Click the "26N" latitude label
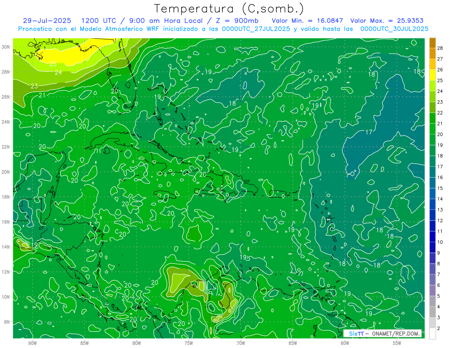The height and width of the screenshot is (348, 450). [6, 97]
